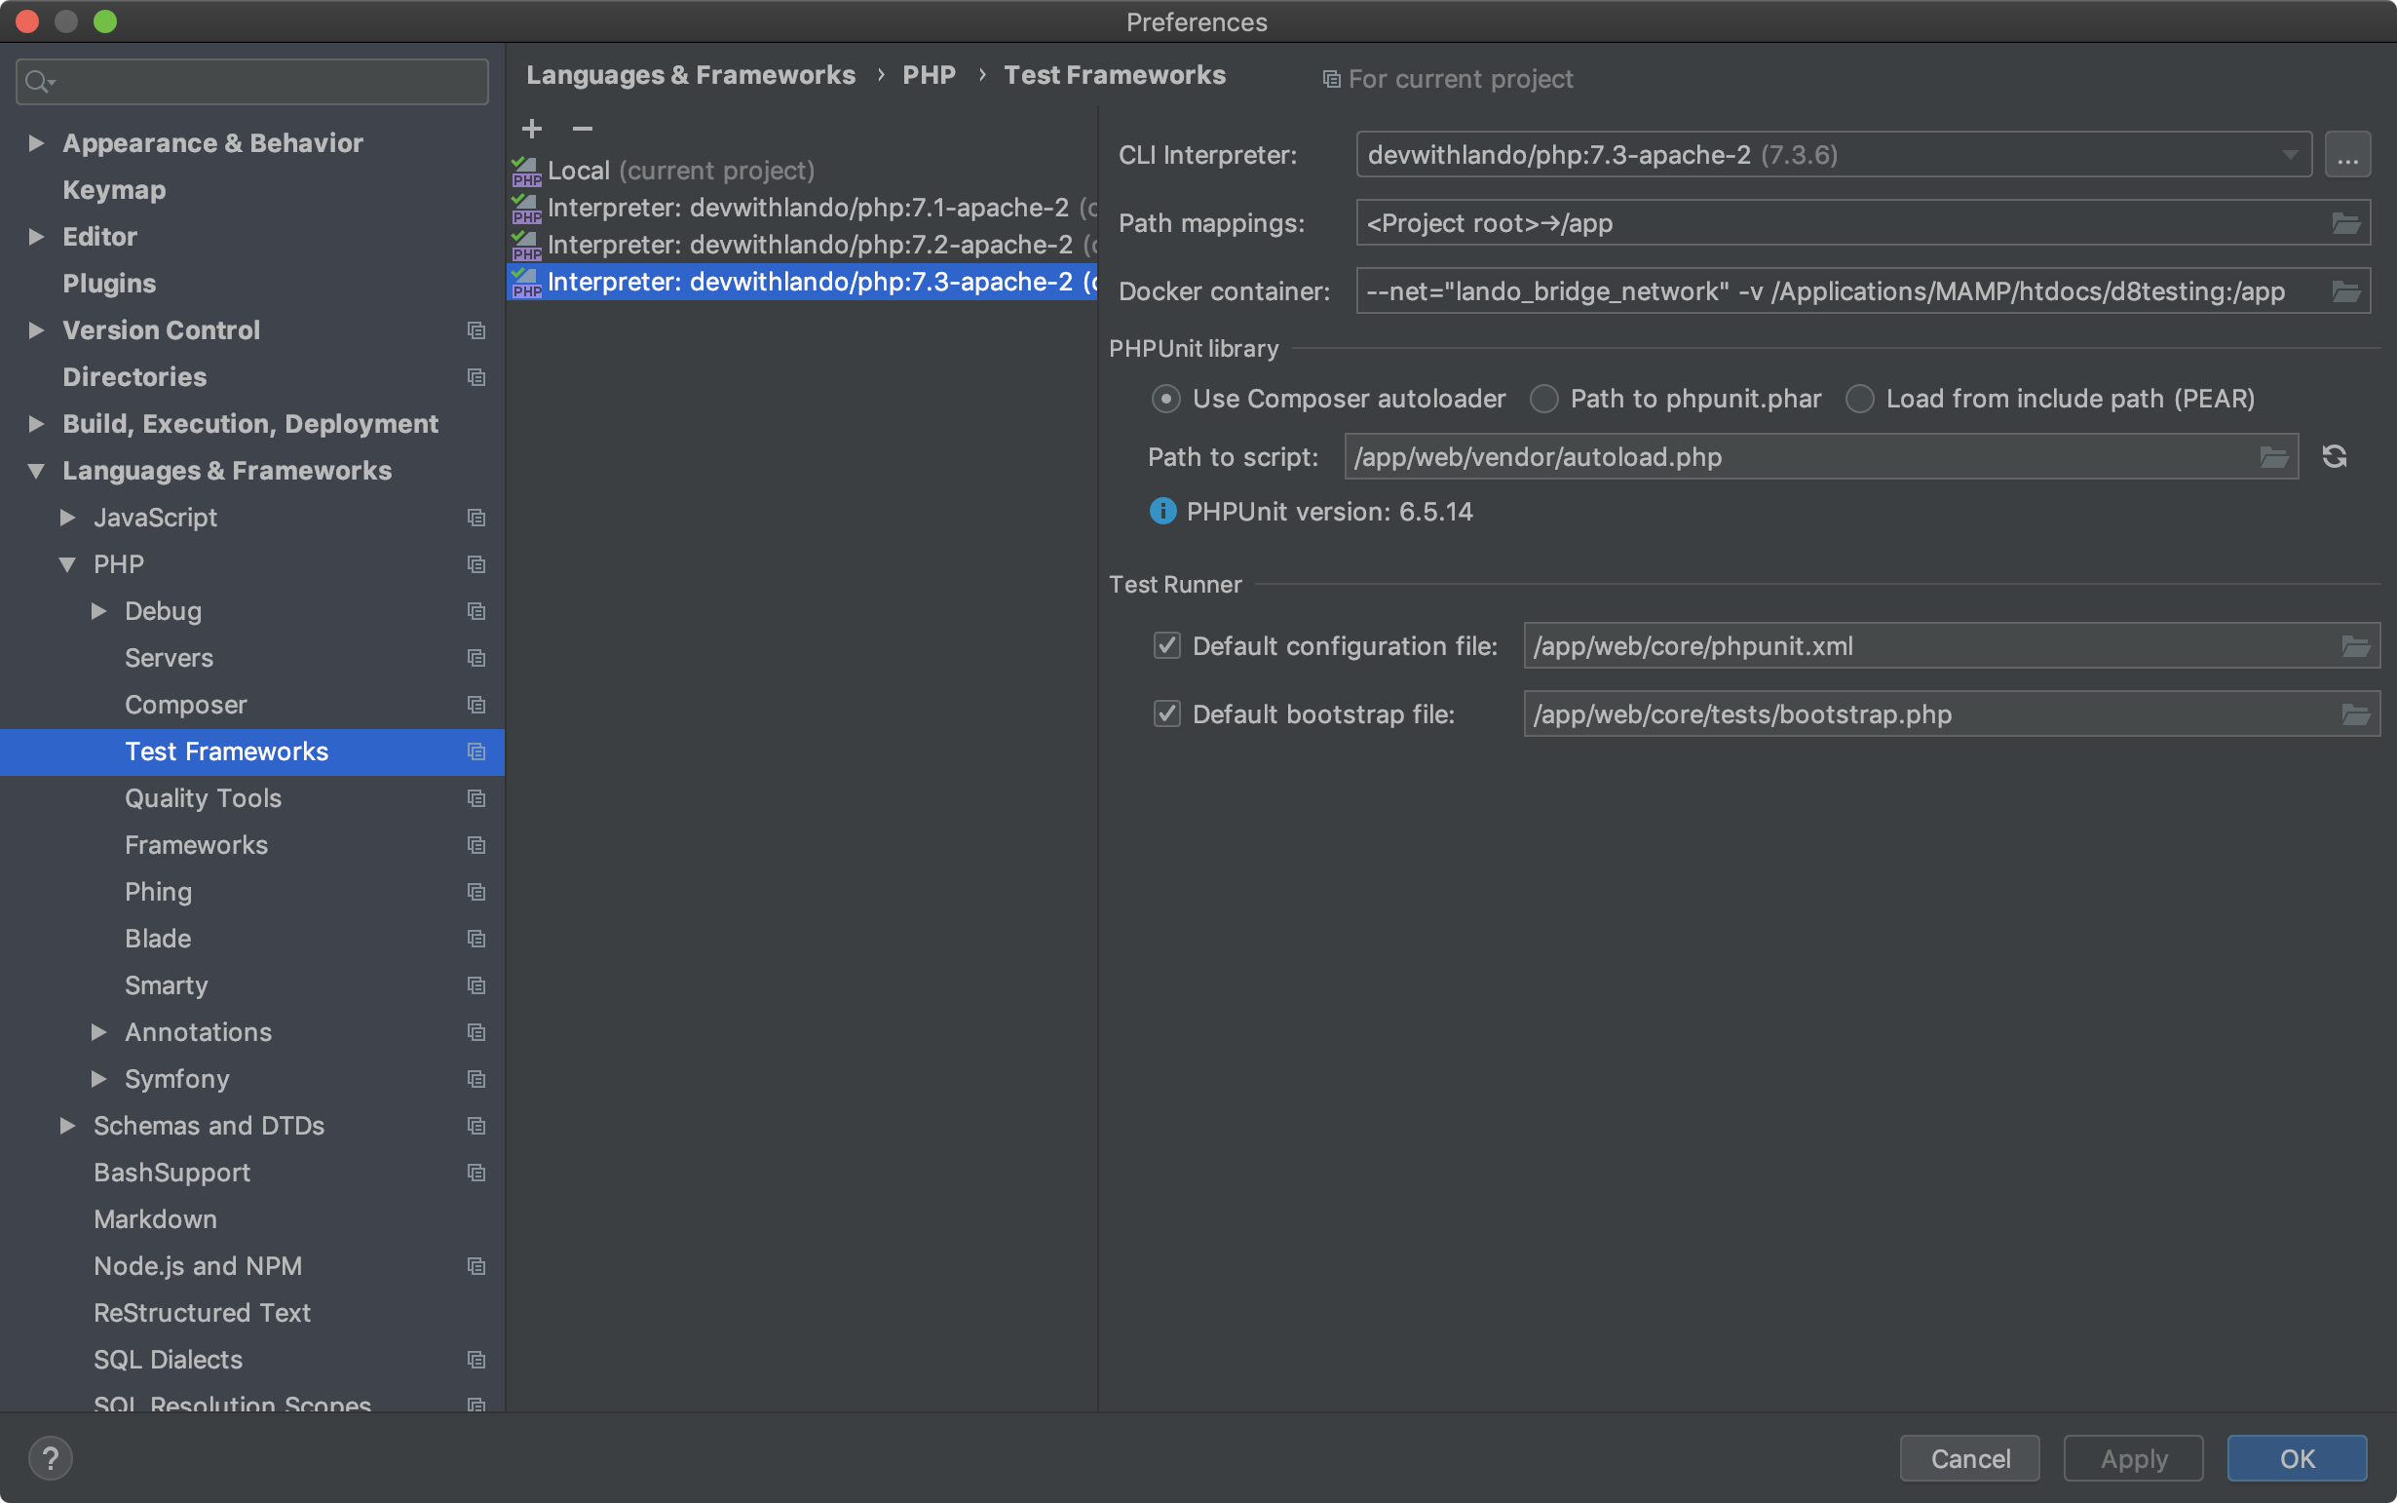The image size is (2397, 1503).
Task: Click the folder icon in the Docker container field
Action: pos(2345,291)
